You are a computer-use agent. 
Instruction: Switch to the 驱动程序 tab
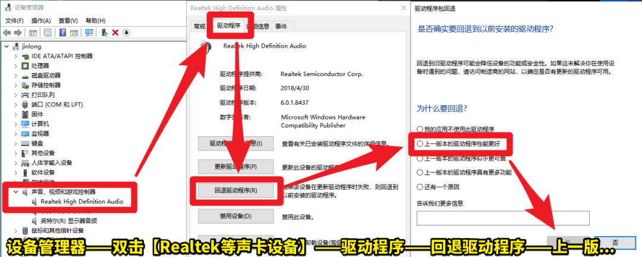(229, 26)
